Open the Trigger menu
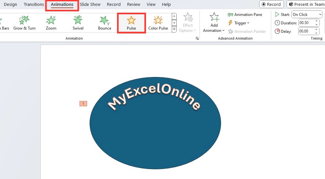This screenshot has height=179, width=325. coord(239,23)
